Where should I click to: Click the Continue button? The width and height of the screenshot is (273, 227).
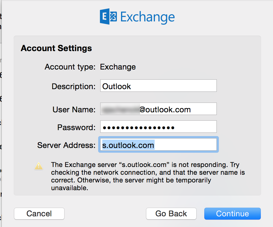(233, 214)
